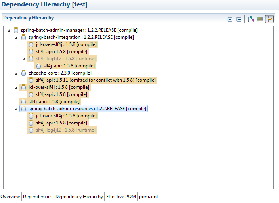Select the Dependency Hierarchy bottom tab

point(79,197)
